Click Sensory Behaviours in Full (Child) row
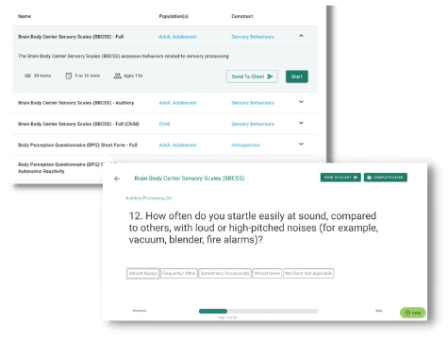 click(x=253, y=124)
